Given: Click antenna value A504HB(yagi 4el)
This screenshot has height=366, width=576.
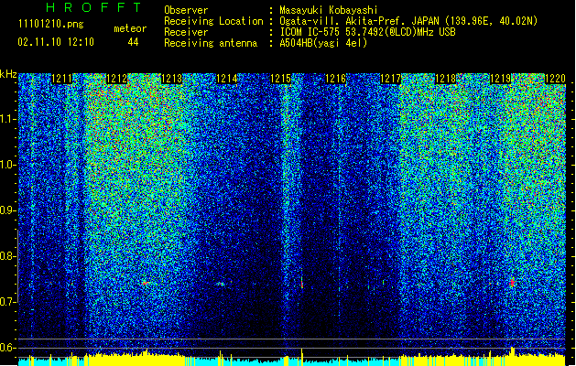Looking at the screenshot, I should point(323,43).
